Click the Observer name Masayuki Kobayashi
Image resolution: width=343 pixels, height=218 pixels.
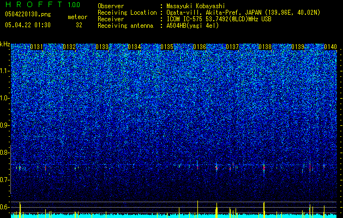pyautogui.click(x=196, y=6)
